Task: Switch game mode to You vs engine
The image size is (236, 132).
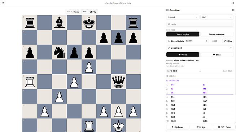Action: pos(183,34)
